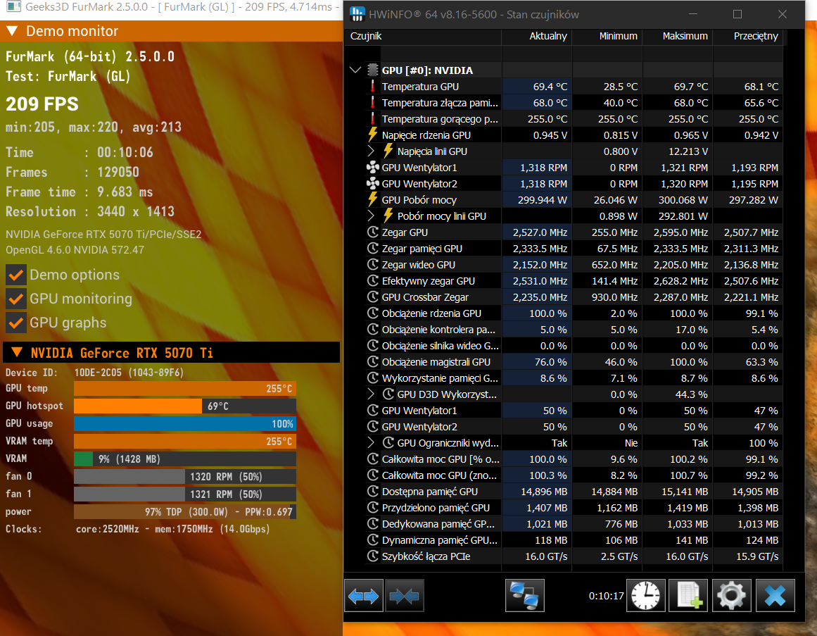Collapse the Demo monitor panel triangle
The width and height of the screenshot is (817, 636).
click(12, 31)
